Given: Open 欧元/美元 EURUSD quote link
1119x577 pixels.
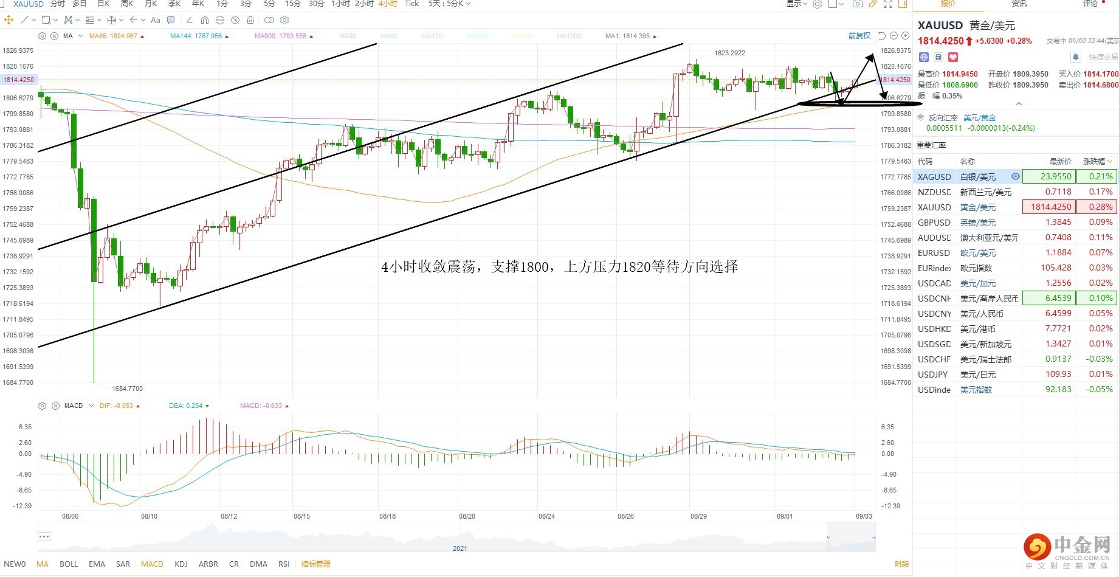Looking at the screenshot, I should pos(978,253).
